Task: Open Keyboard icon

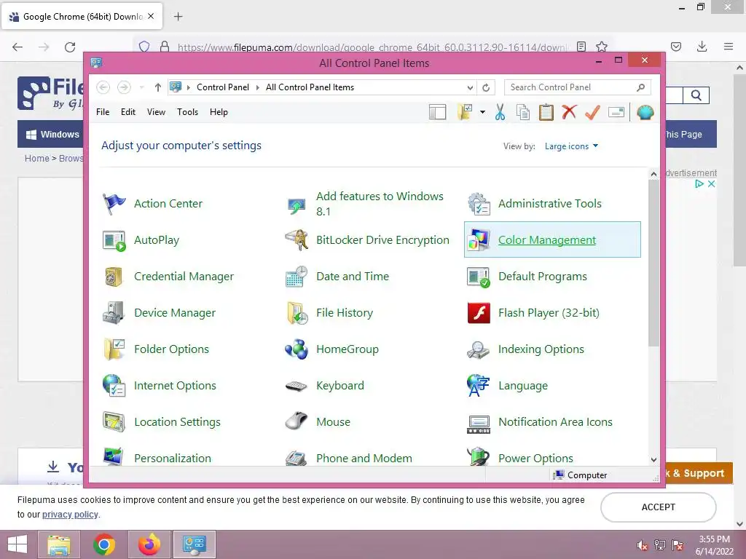Action: (x=297, y=386)
